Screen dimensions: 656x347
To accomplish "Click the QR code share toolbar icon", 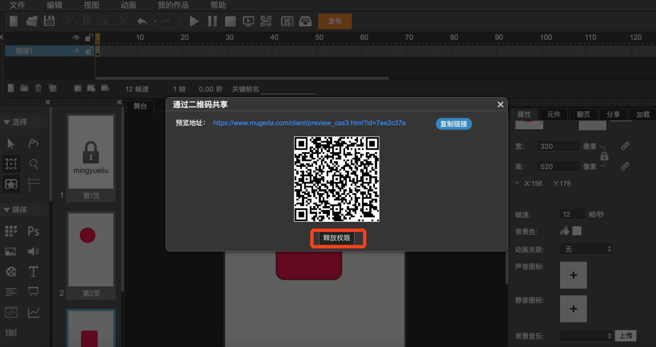I will tap(266, 21).
